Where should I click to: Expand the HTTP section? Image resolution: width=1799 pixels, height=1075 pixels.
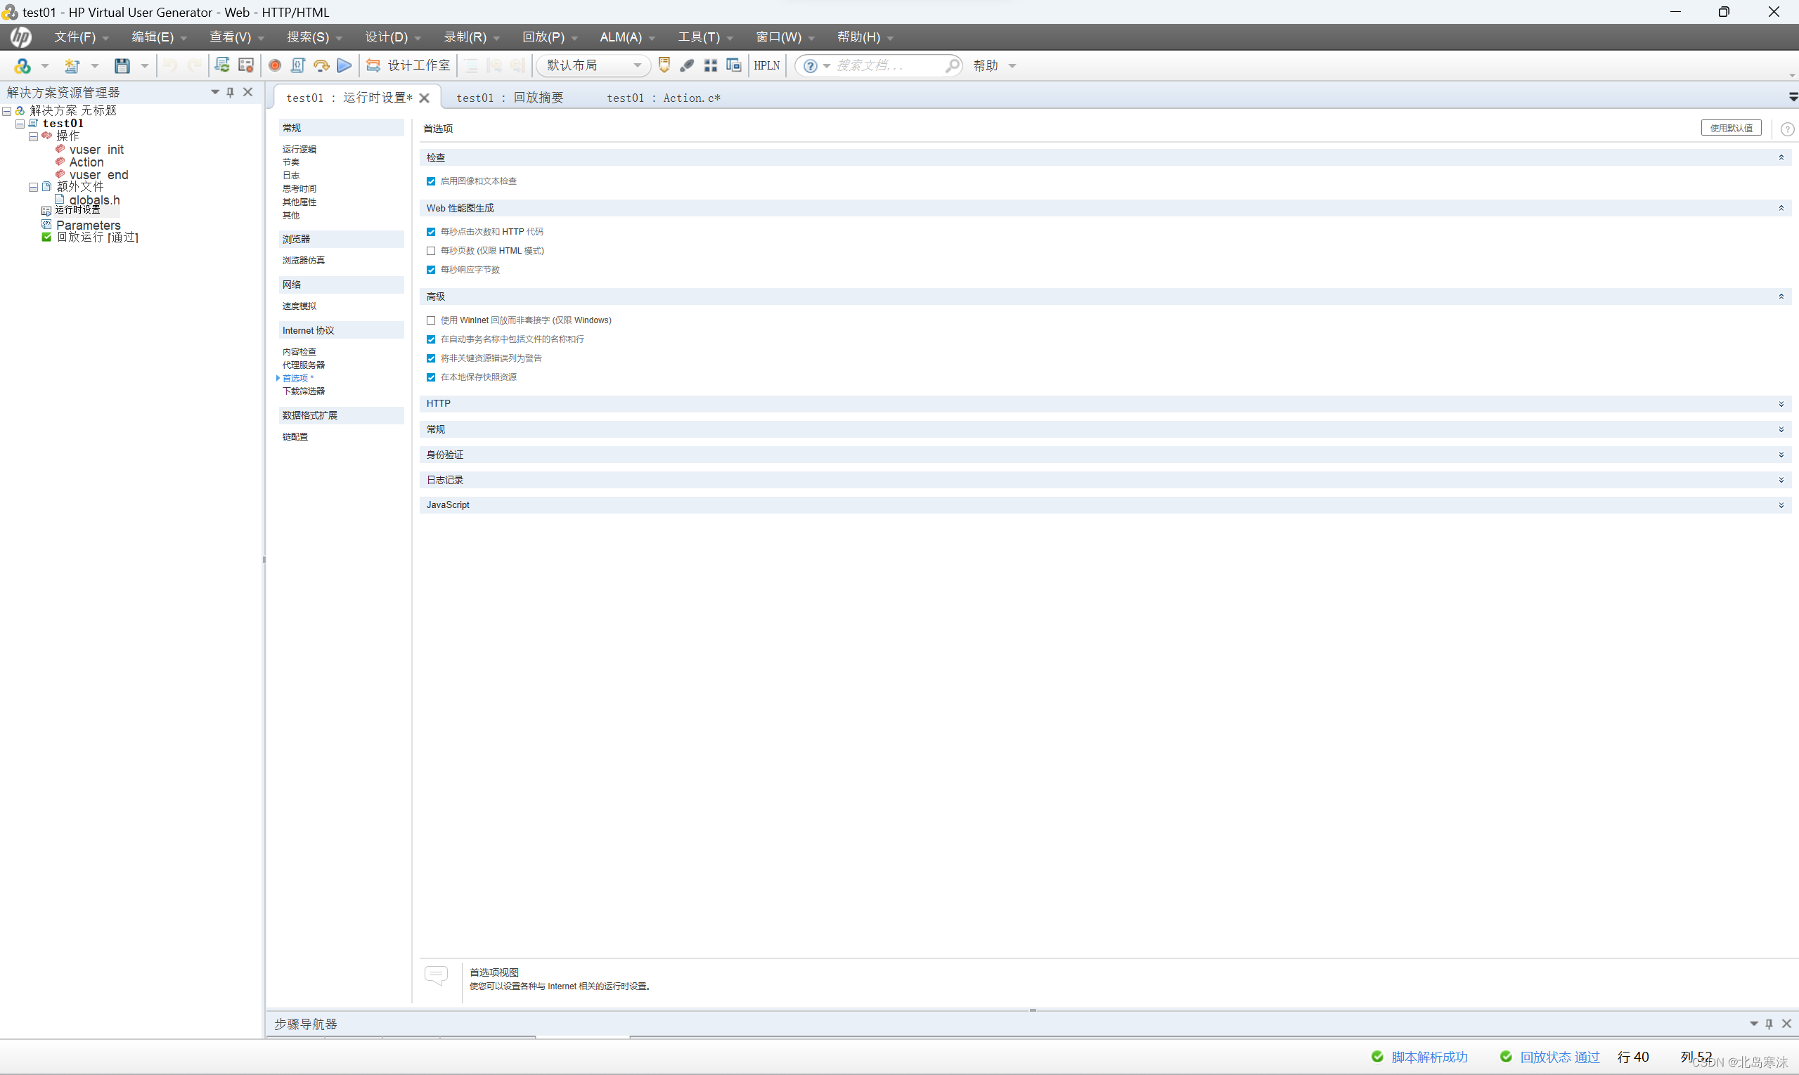(1780, 403)
